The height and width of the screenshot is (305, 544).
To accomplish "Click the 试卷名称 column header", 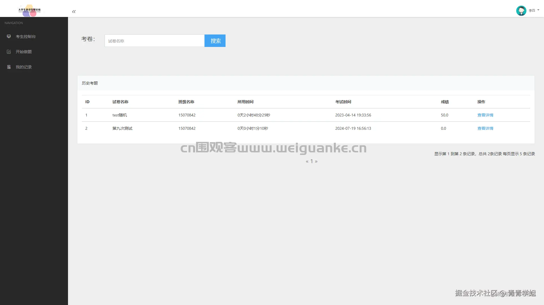I will (x=120, y=102).
